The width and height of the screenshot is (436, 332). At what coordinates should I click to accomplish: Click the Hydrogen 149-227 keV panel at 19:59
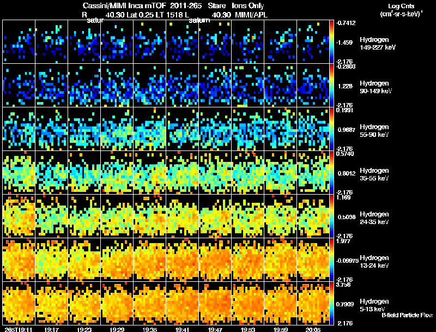pyautogui.click(x=281, y=41)
